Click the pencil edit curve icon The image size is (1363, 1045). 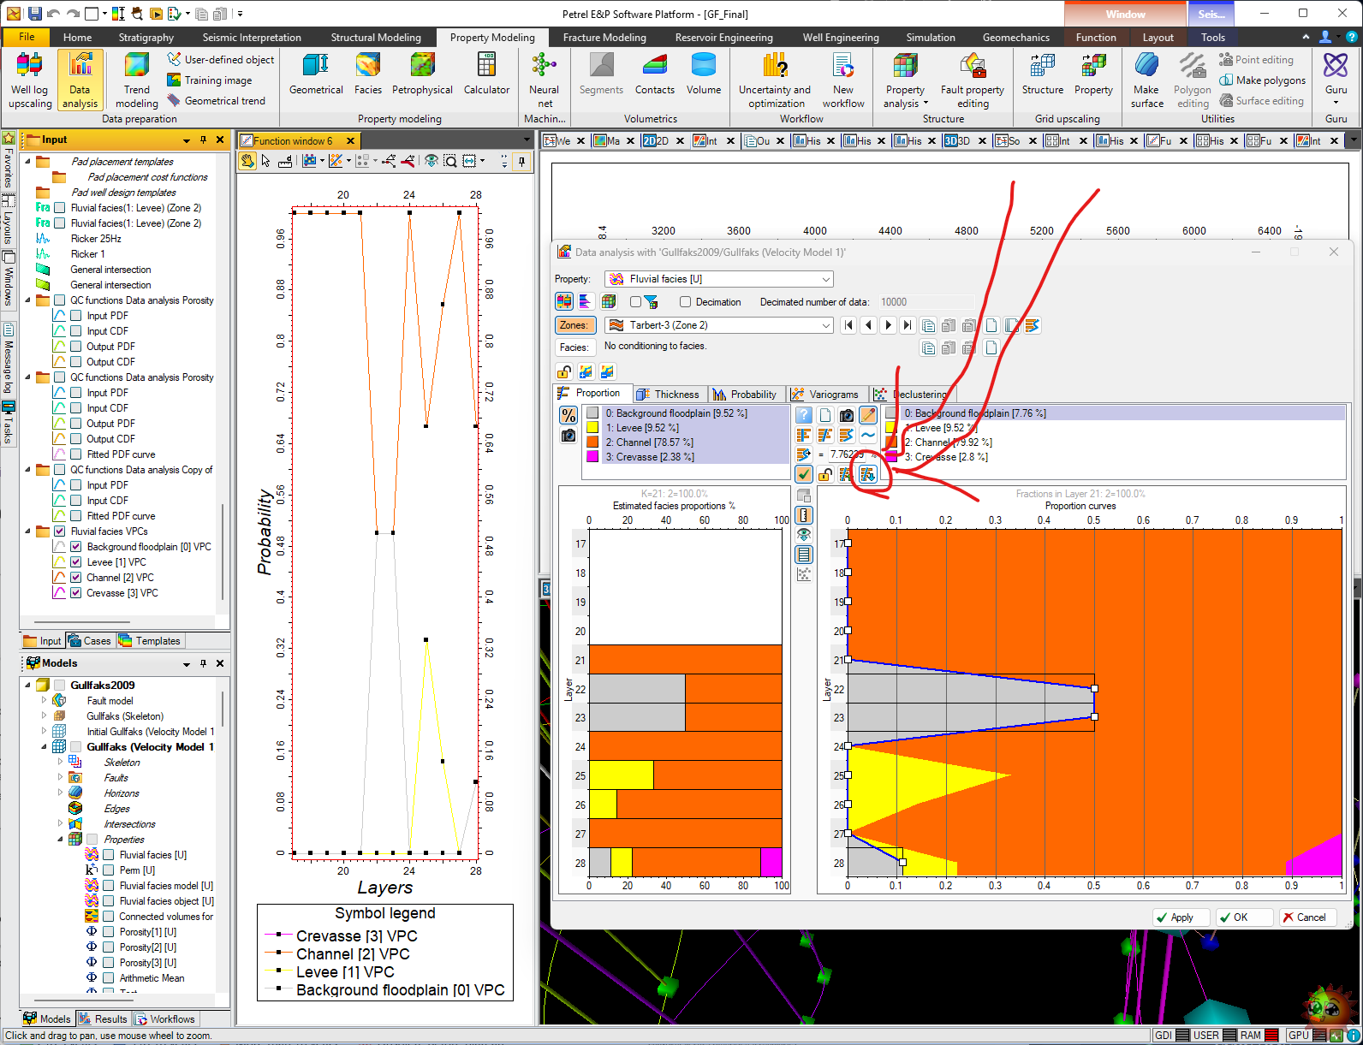click(868, 415)
